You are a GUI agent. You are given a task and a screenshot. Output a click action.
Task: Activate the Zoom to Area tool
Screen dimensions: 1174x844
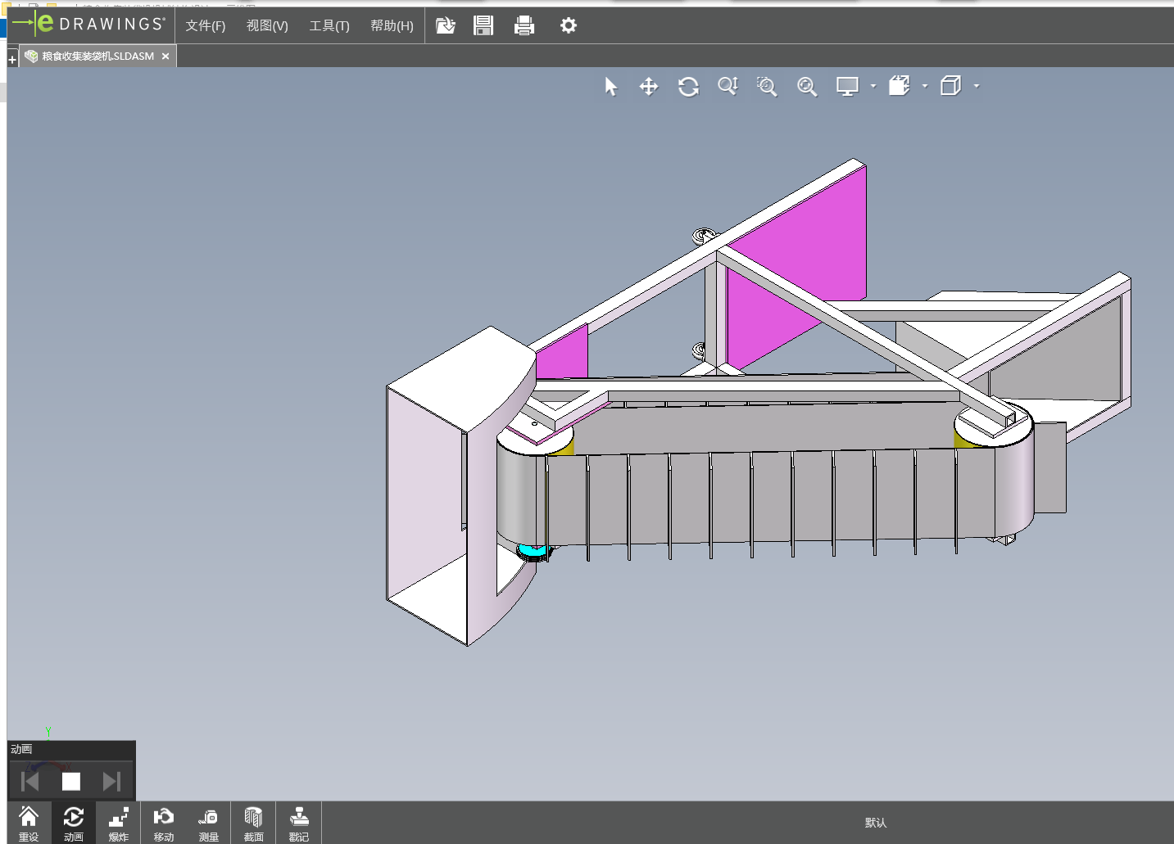click(x=767, y=86)
